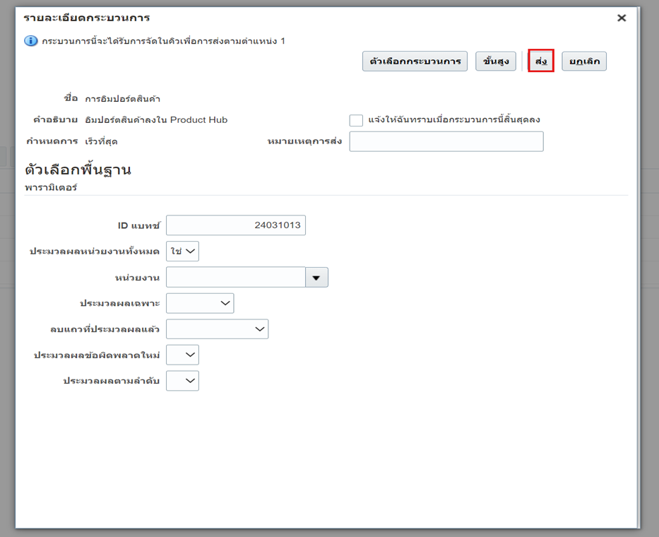Click the หน่วยงาน dropdown arrow button
The height and width of the screenshot is (537, 659).
click(x=316, y=278)
